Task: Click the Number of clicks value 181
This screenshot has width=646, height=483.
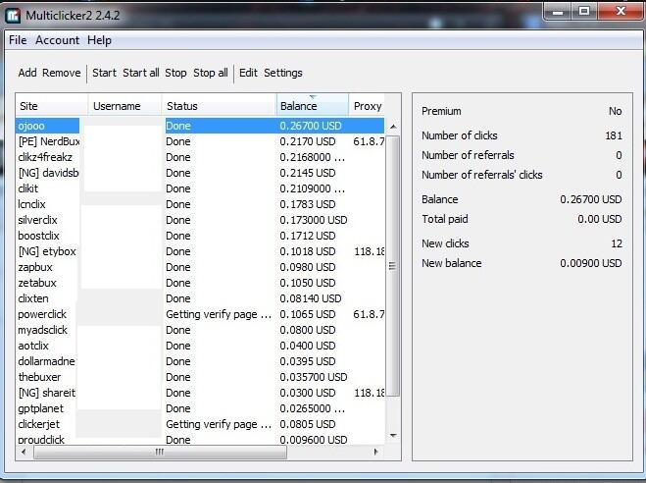Action: point(614,135)
